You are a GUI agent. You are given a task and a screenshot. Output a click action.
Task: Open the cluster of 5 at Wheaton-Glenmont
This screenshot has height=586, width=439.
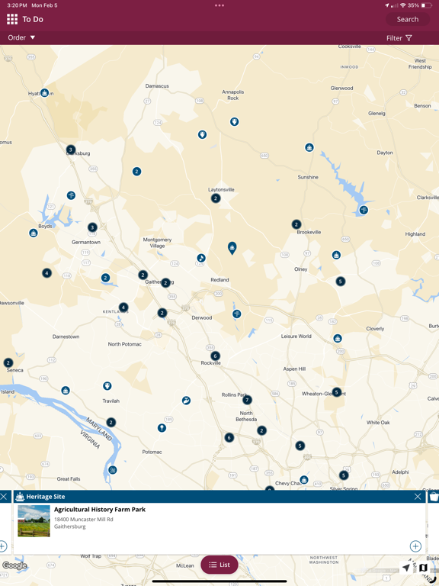(337, 392)
